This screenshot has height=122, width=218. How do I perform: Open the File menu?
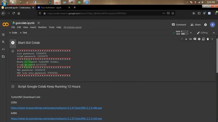(x=13, y=27)
